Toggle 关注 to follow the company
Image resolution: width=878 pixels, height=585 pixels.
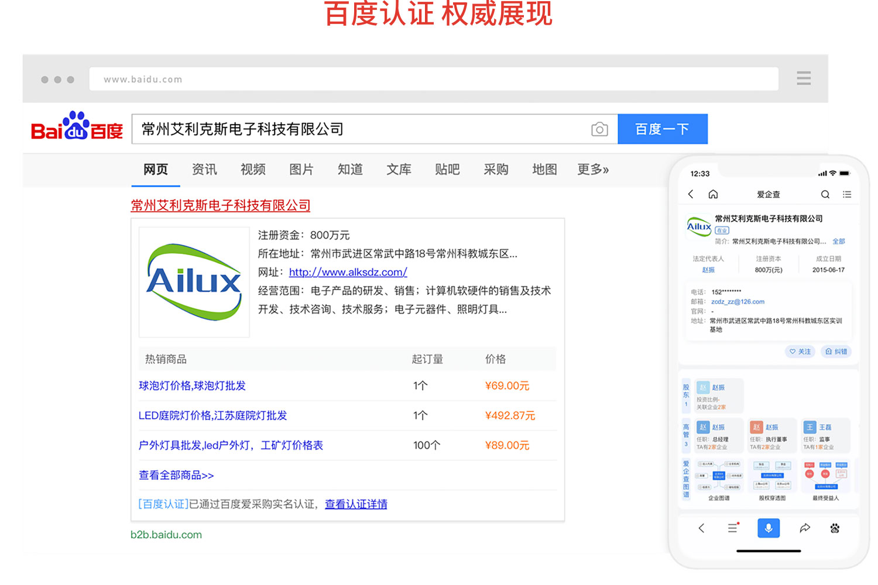[800, 351]
